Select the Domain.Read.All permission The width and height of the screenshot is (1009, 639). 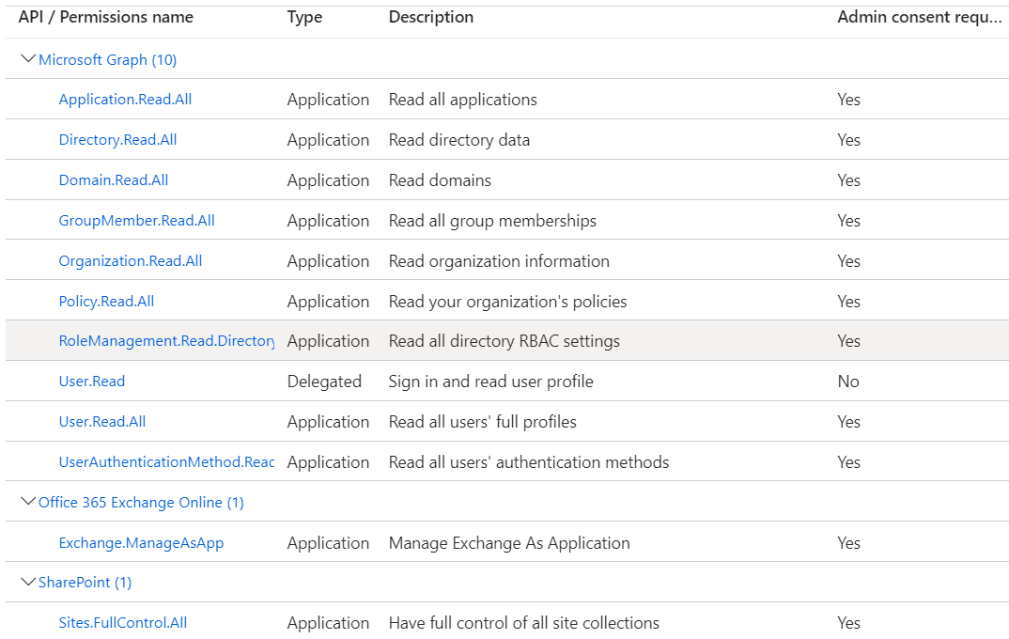[x=113, y=179]
